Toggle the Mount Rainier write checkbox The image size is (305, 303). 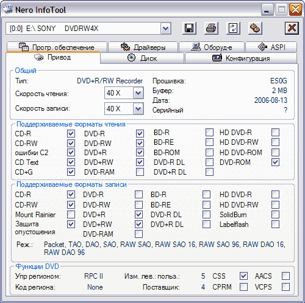click(71, 215)
